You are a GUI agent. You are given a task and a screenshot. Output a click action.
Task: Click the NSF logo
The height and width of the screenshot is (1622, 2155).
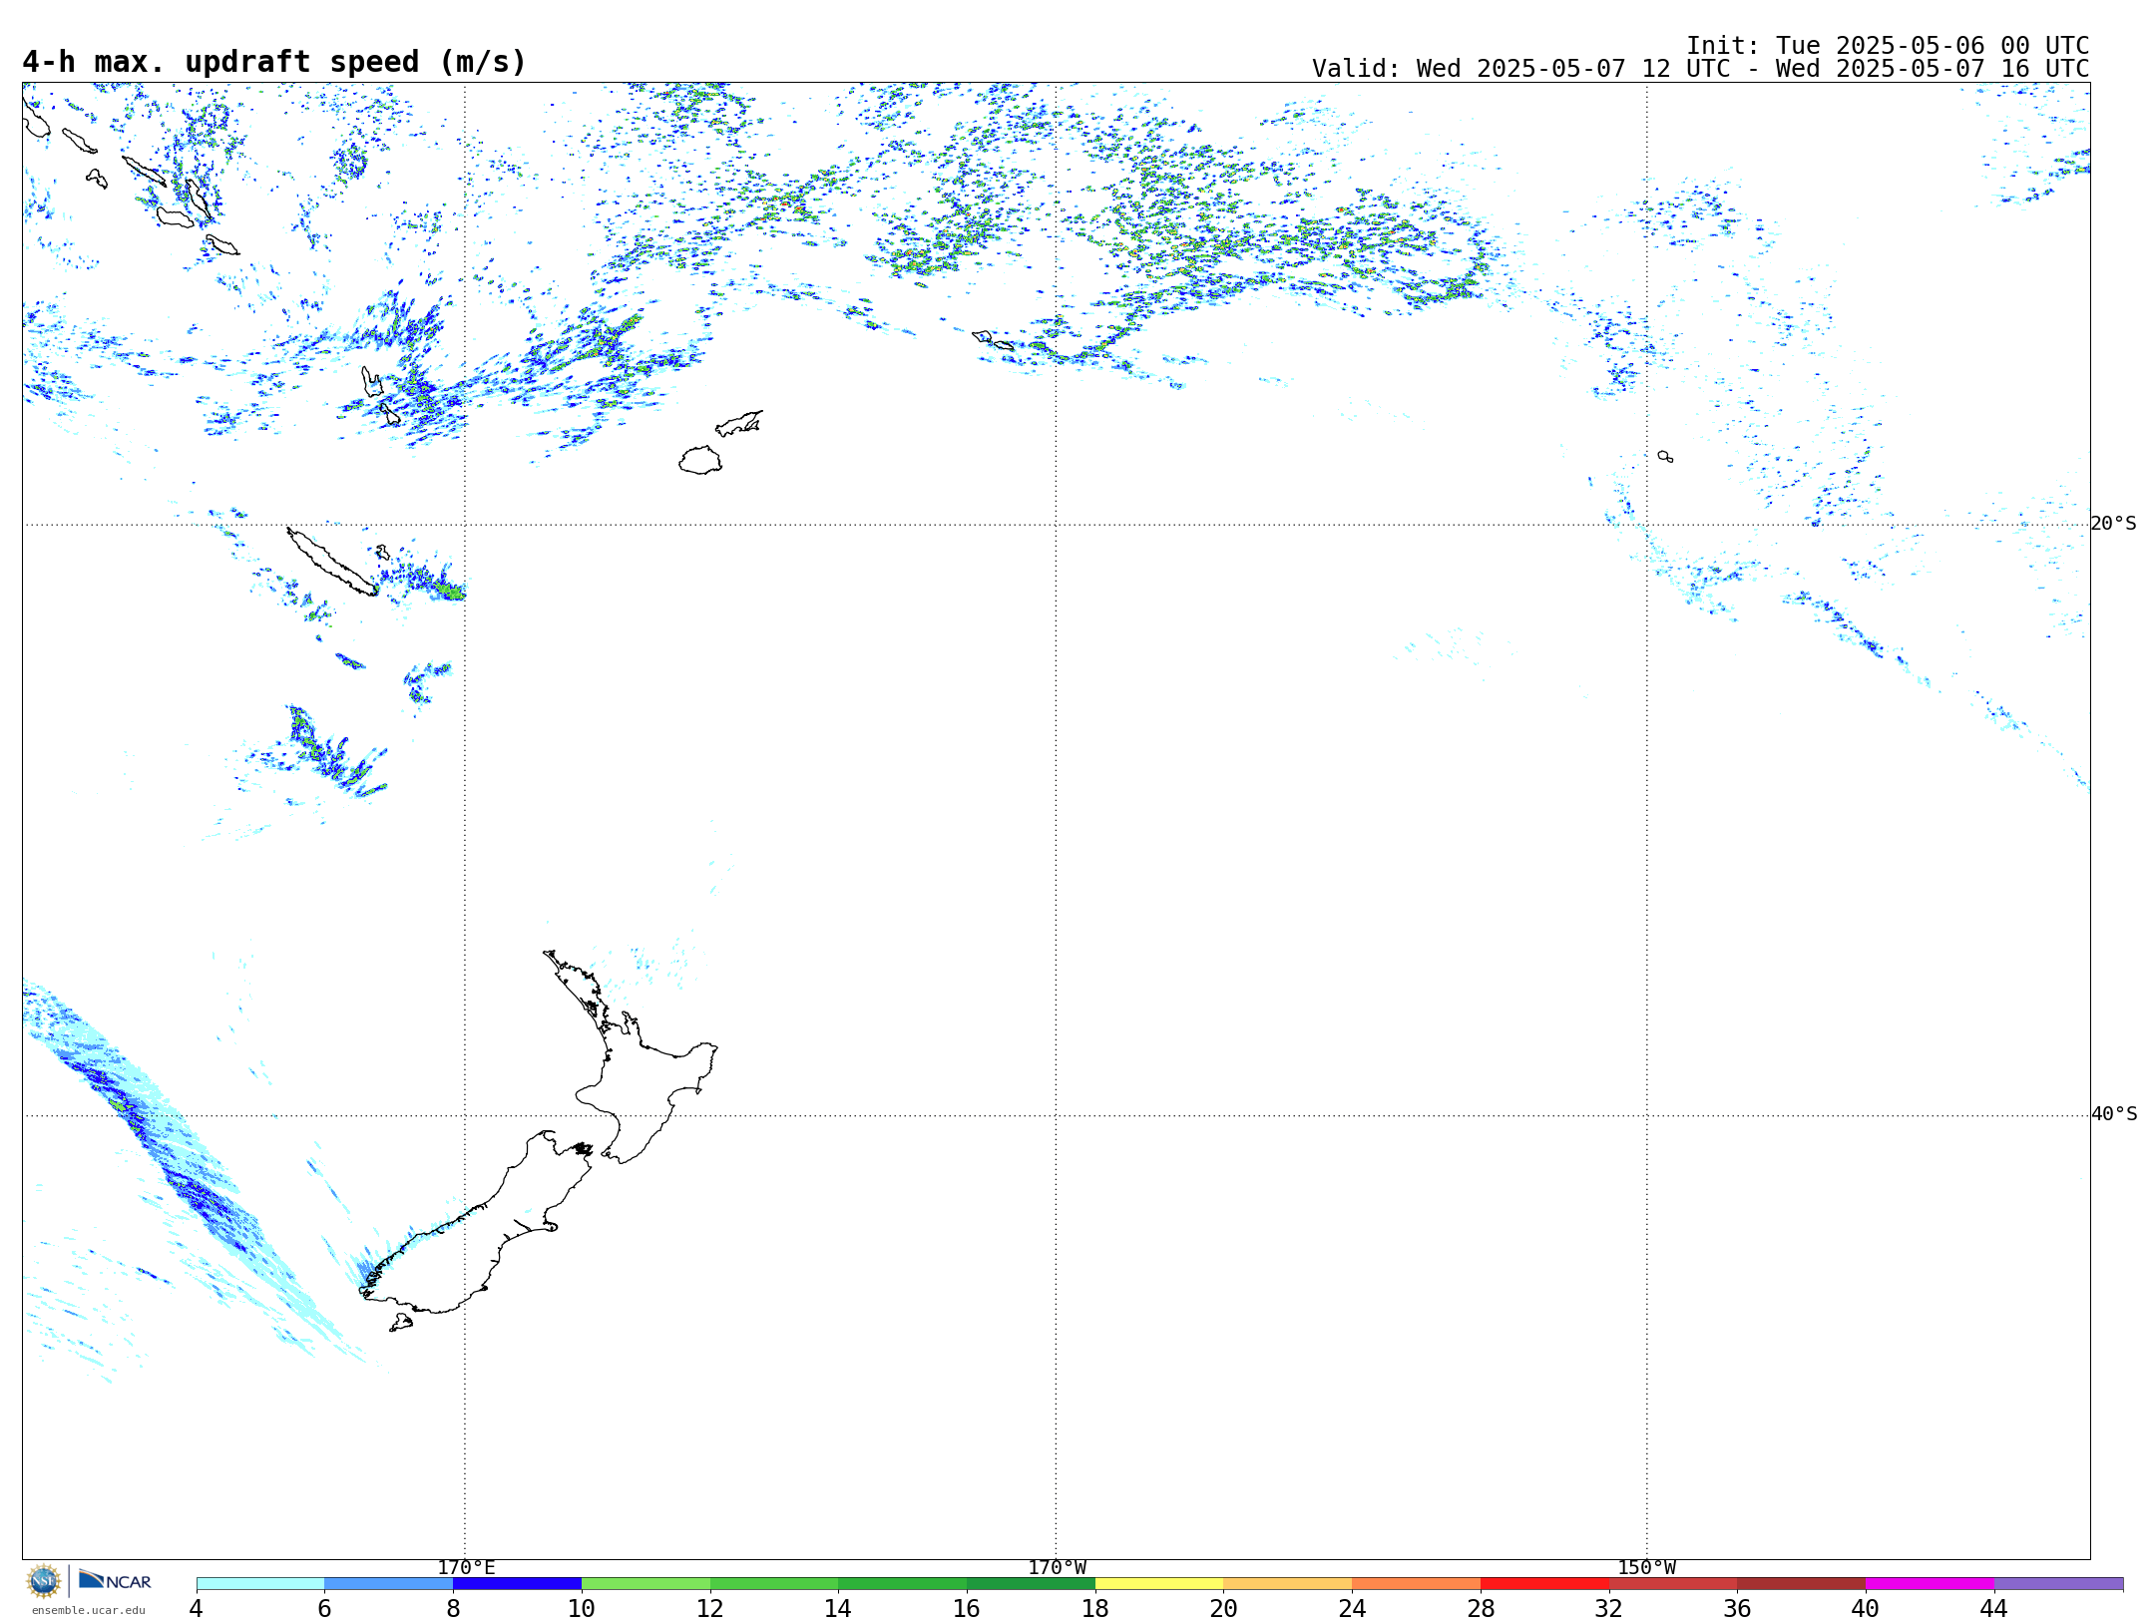44,1581
